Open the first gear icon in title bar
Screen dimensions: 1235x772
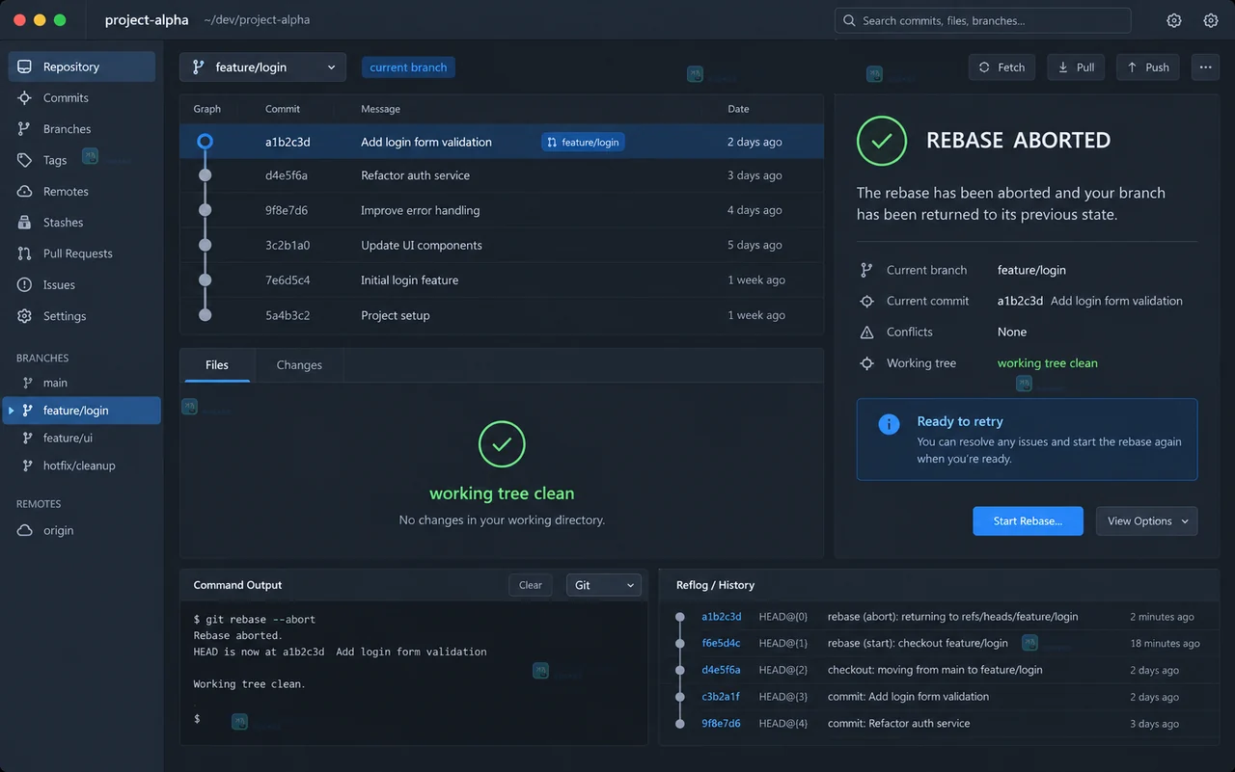click(1174, 20)
